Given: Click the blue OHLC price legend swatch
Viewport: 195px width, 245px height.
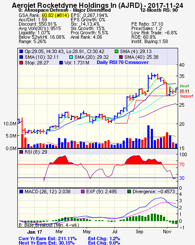Looking at the screenshot, I should click(x=21, y=51).
